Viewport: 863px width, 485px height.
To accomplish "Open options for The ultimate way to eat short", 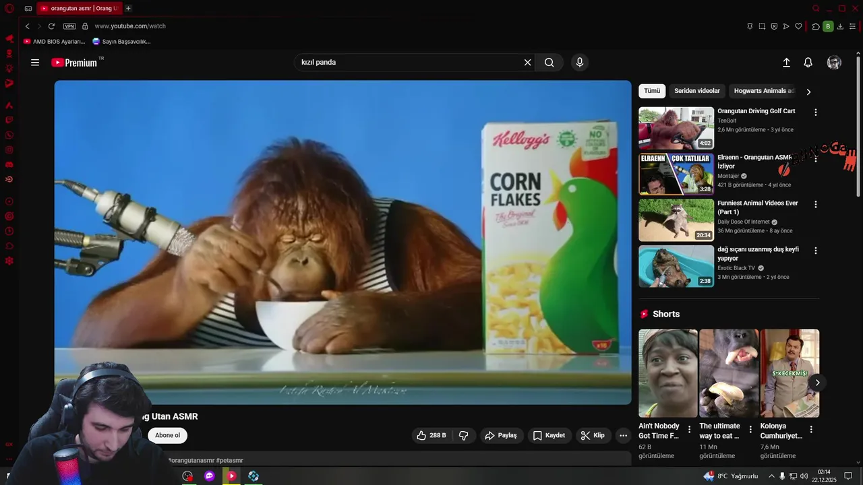I will coord(750,429).
